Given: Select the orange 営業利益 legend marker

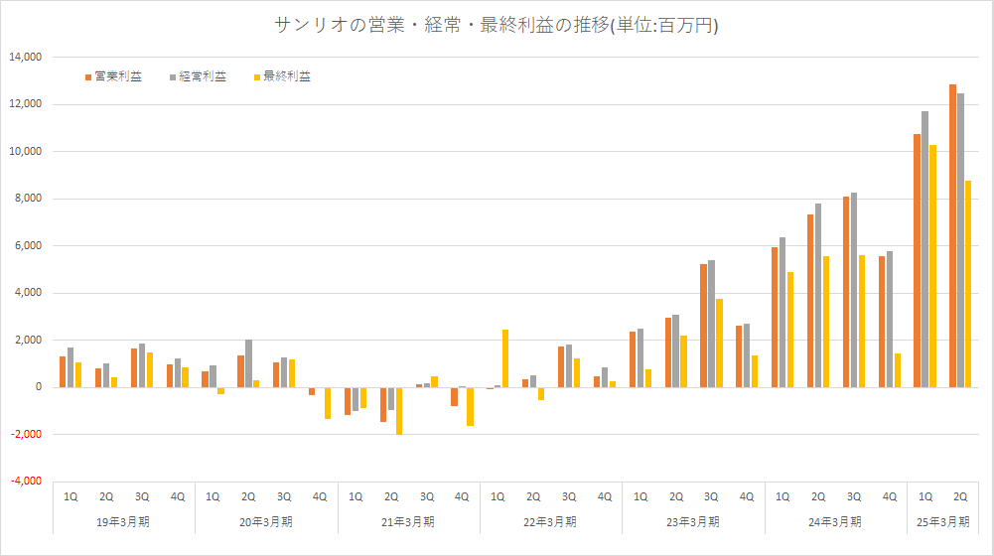Looking at the screenshot, I should click(x=86, y=76).
